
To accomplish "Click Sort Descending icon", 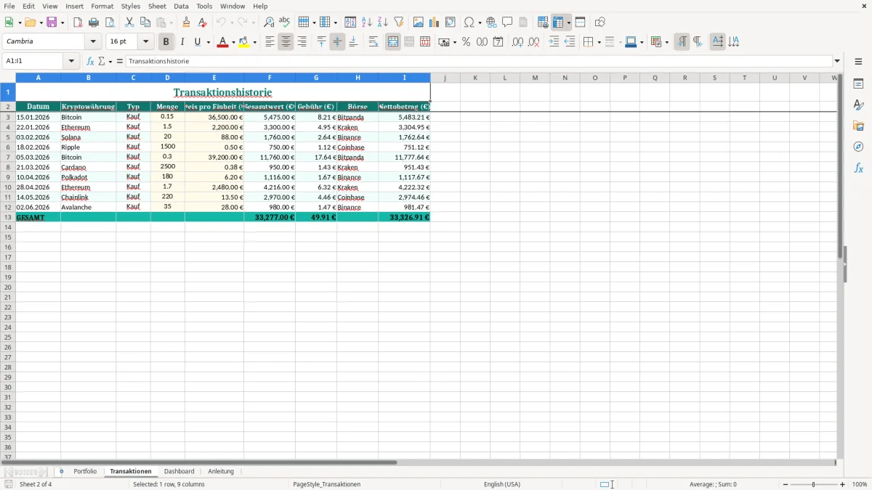I will [383, 23].
